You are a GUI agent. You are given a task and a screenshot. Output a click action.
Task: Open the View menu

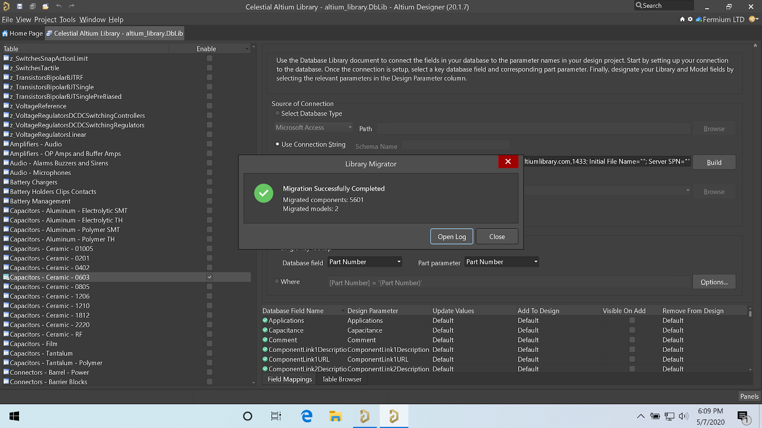click(23, 19)
